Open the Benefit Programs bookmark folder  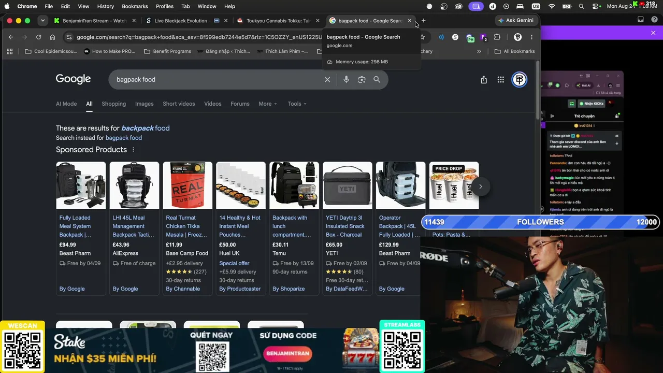167,51
